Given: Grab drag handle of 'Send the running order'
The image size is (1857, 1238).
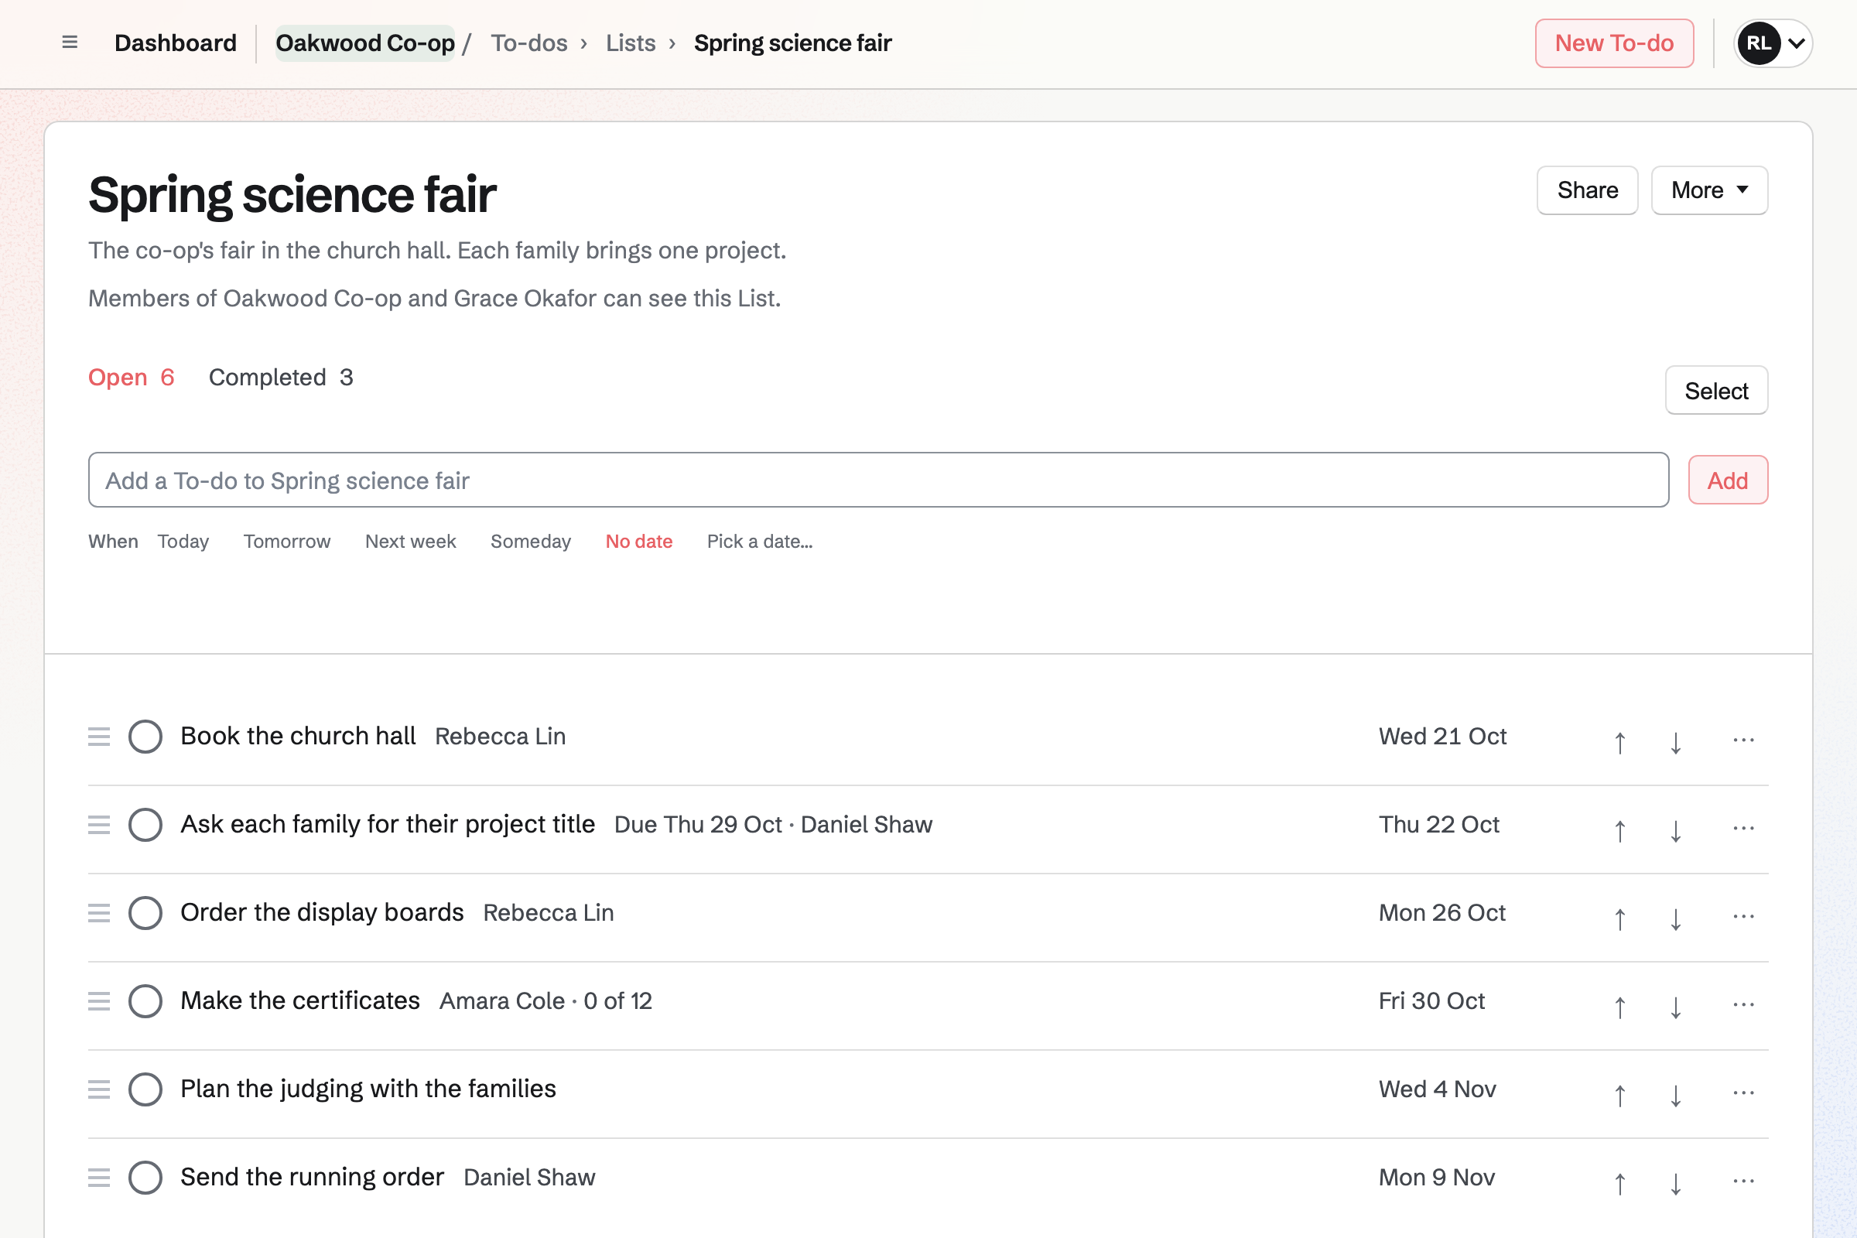Looking at the screenshot, I should click(x=99, y=1178).
